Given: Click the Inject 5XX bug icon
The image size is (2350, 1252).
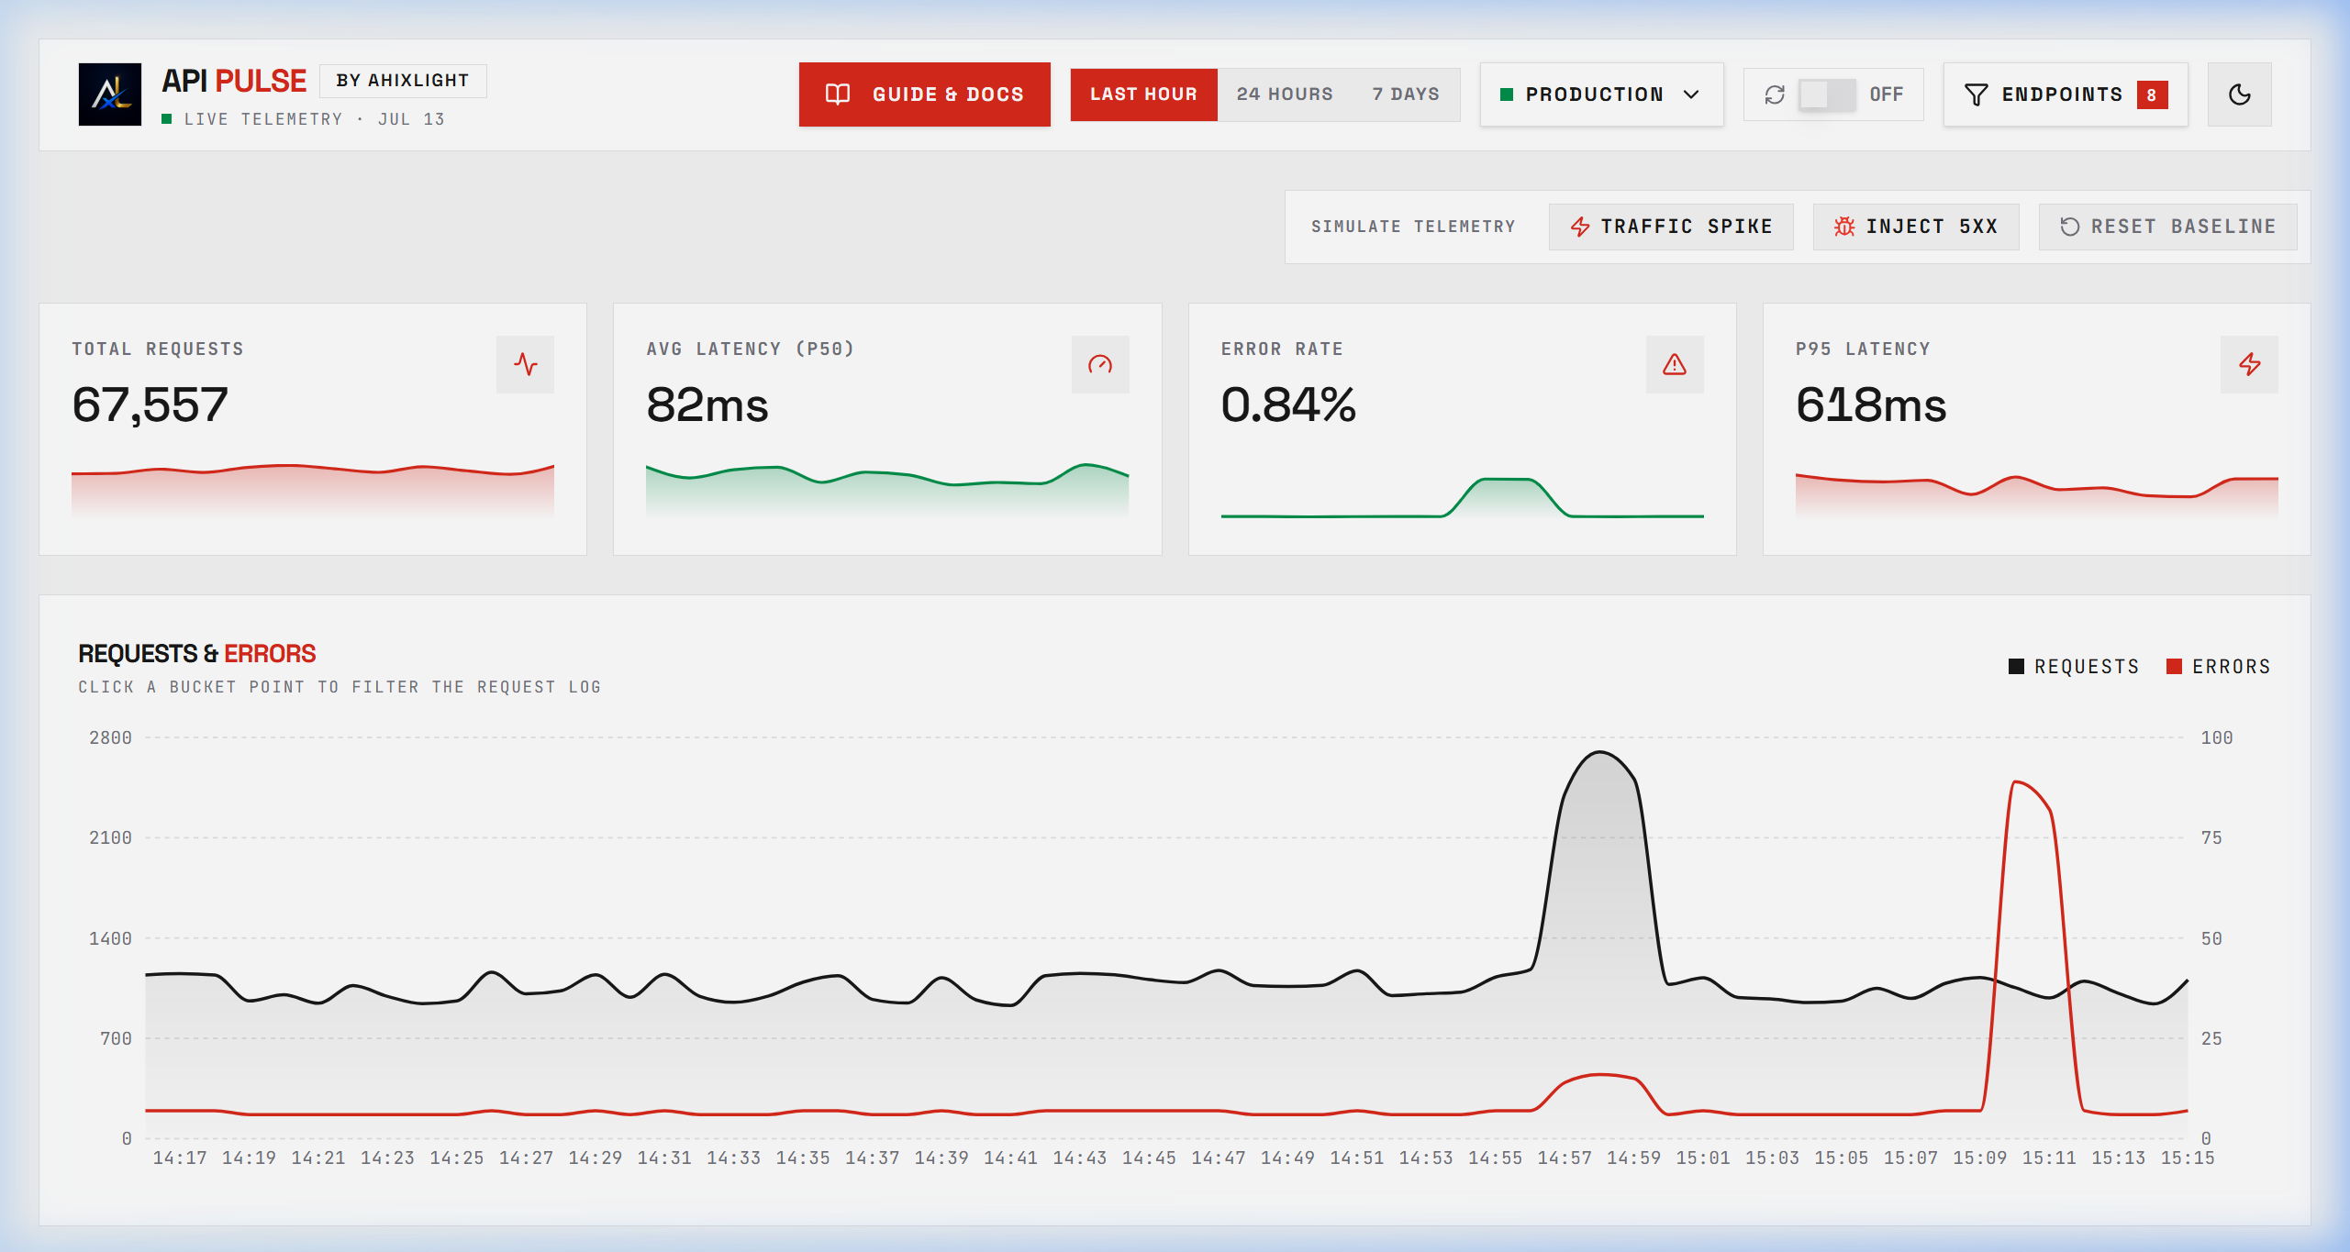Looking at the screenshot, I should pos(1843,227).
